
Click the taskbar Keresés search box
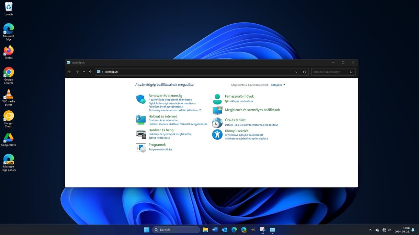176,230
